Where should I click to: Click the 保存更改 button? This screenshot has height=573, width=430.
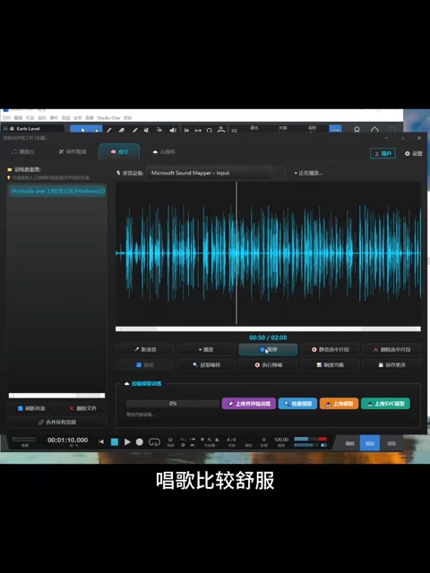pyautogui.click(x=391, y=364)
